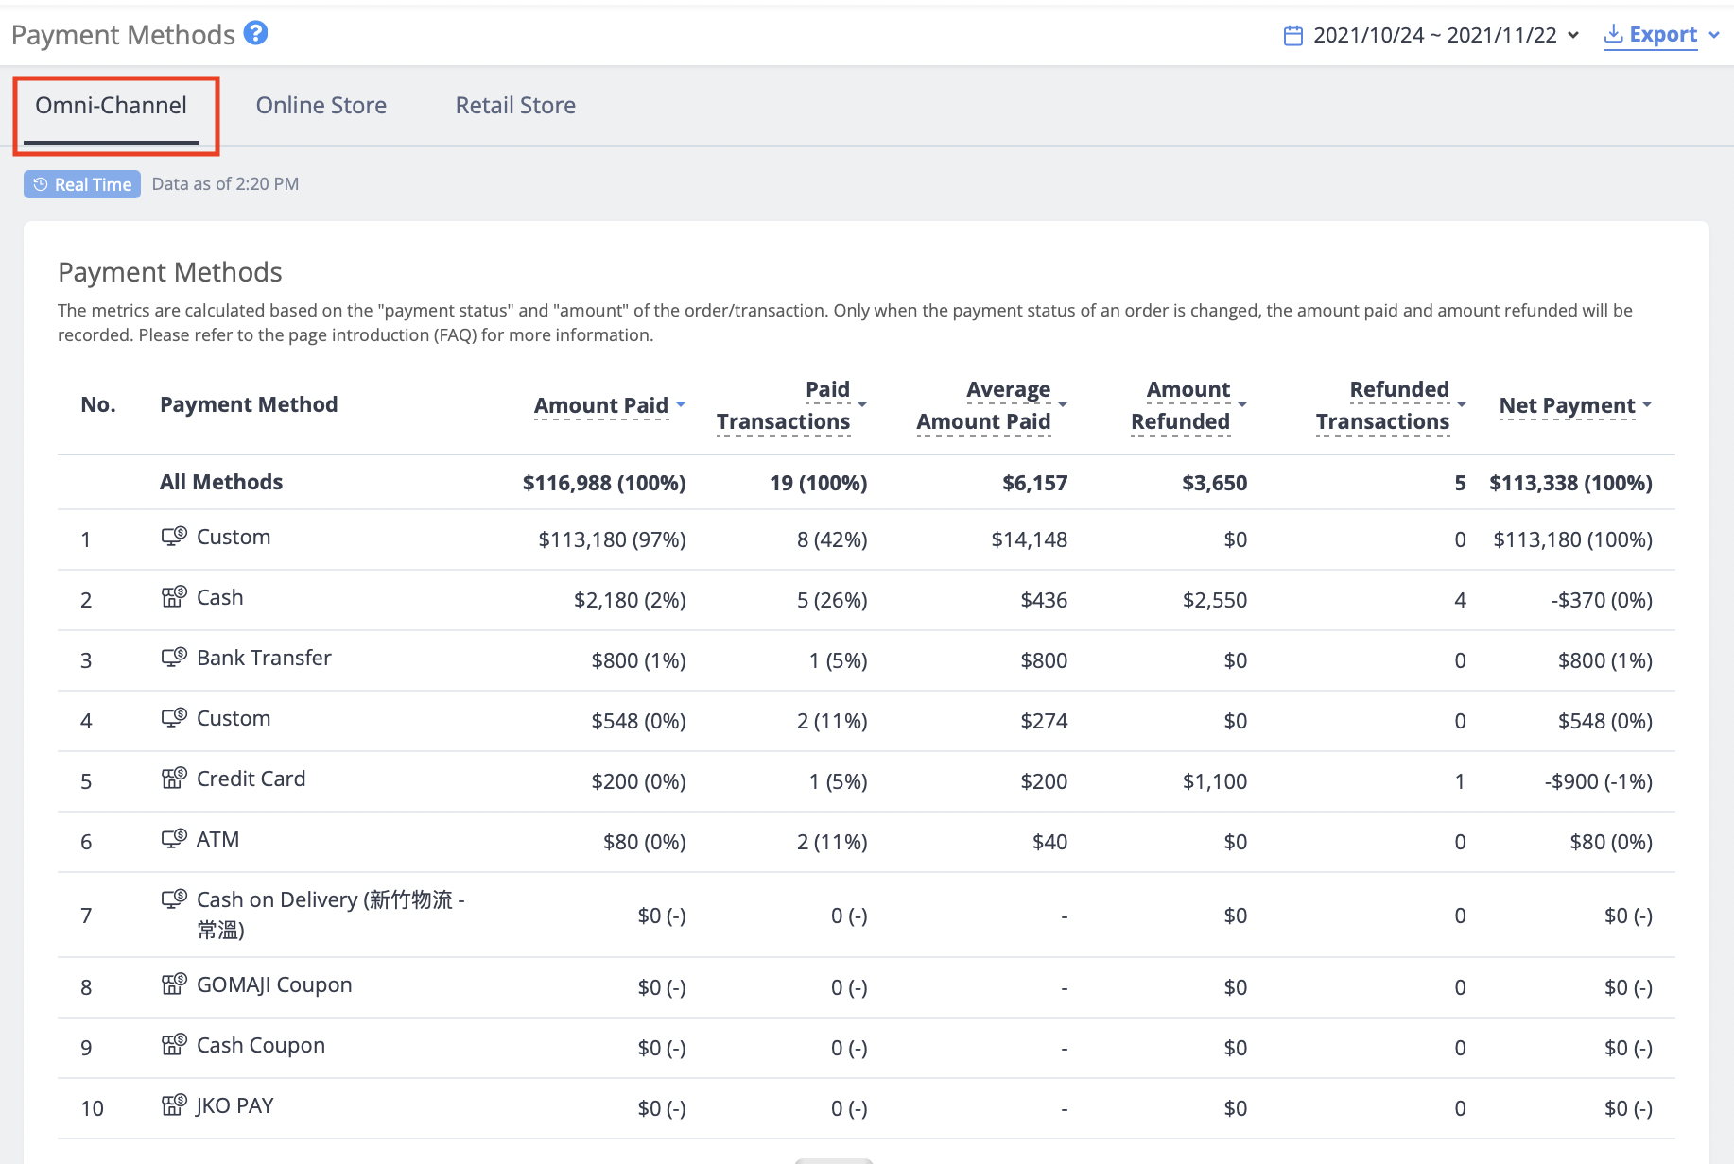Viewport: 1734px width, 1164px height.
Task: Click the $548 (0%) amount paid cell
Action: (638, 721)
